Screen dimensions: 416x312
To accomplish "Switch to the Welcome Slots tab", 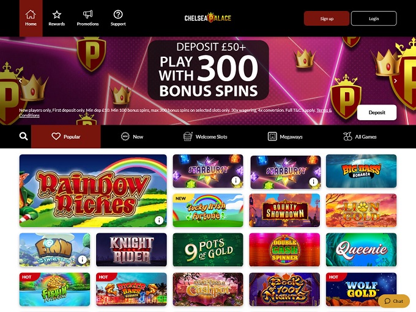I will tap(205, 136).
